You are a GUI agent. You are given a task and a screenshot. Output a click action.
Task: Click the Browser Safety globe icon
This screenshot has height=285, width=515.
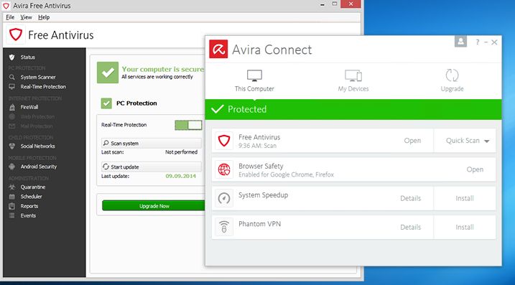pyautogui.click(x=224, y=169)
